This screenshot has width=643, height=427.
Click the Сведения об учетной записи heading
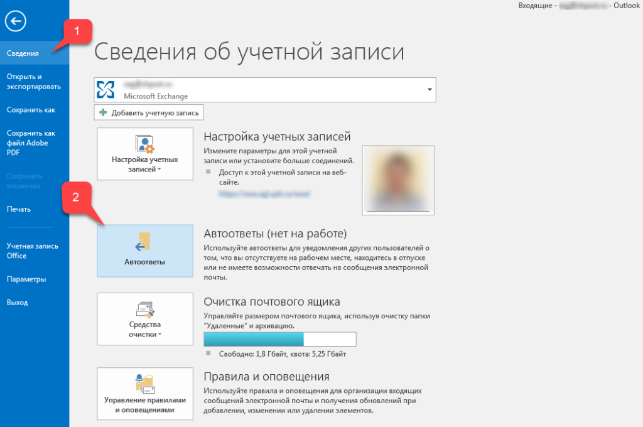[249, 52]
